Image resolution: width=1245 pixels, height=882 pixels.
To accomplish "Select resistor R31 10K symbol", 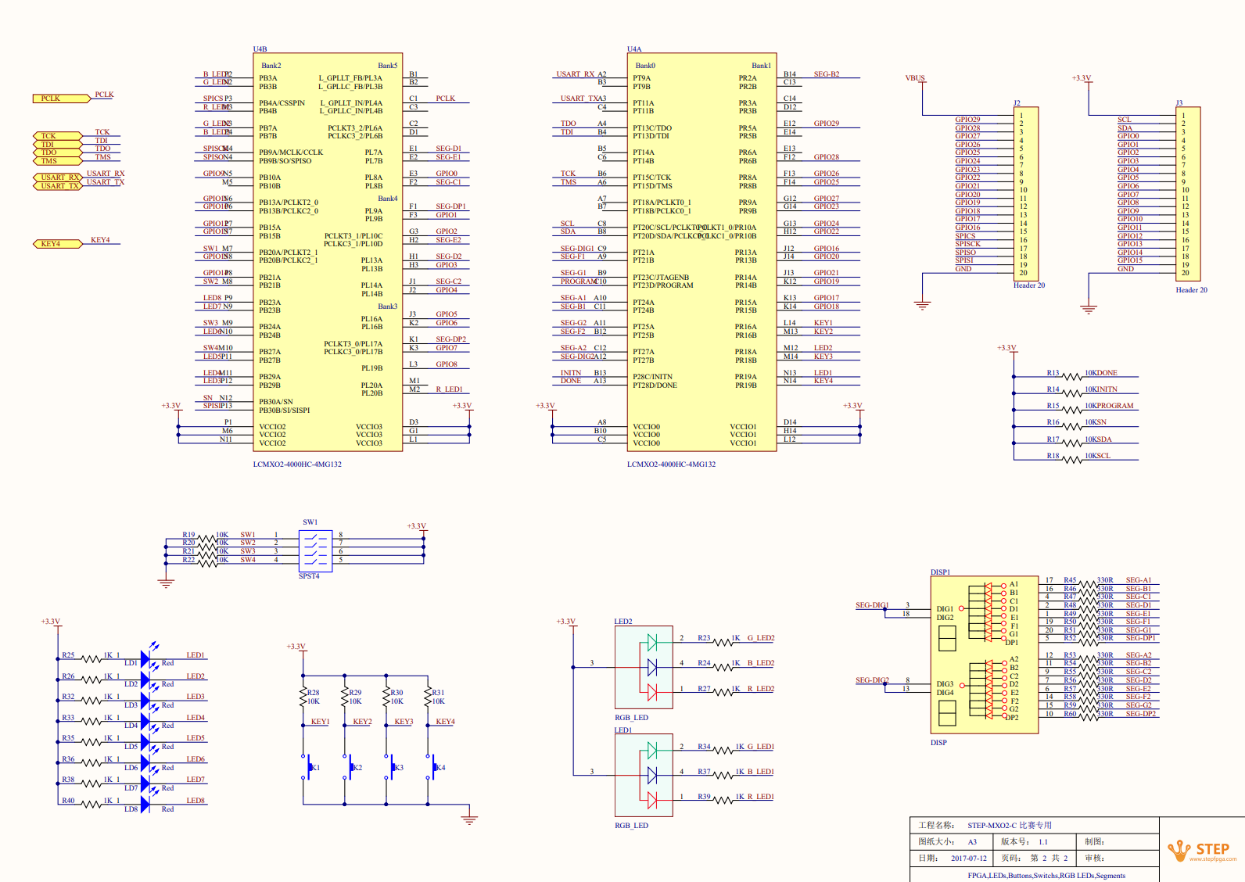I will (428, 697).
